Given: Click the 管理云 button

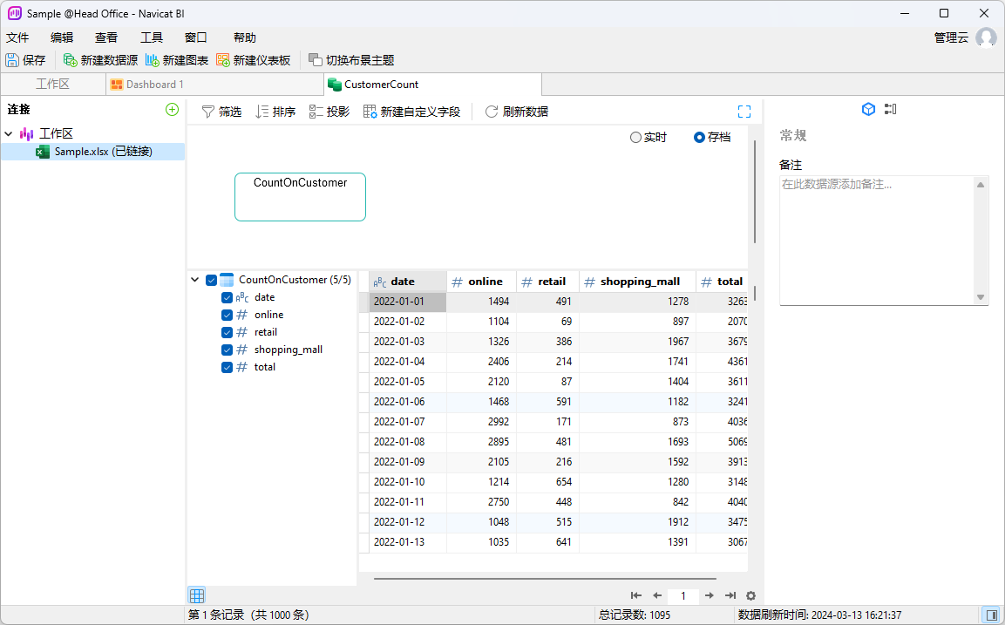Looking at the screenshot, I should [950, 37].
